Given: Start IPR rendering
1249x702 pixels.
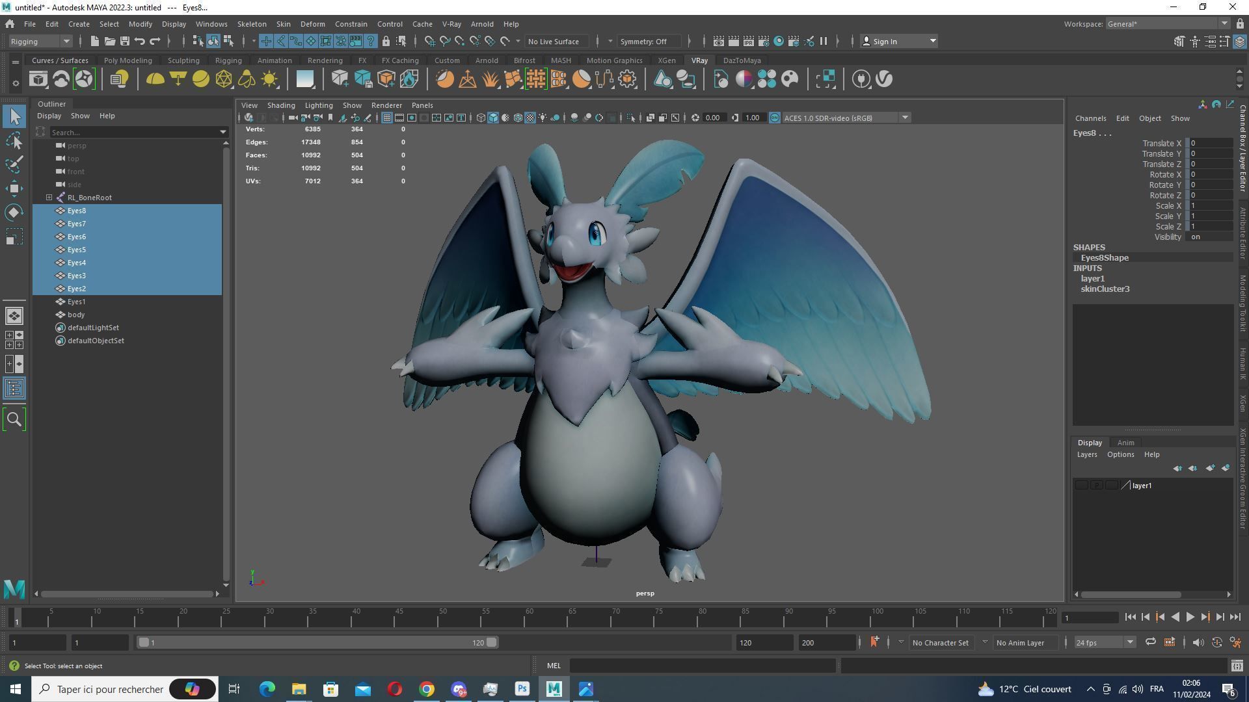Looking at the screenshot, I should [748, 41].
